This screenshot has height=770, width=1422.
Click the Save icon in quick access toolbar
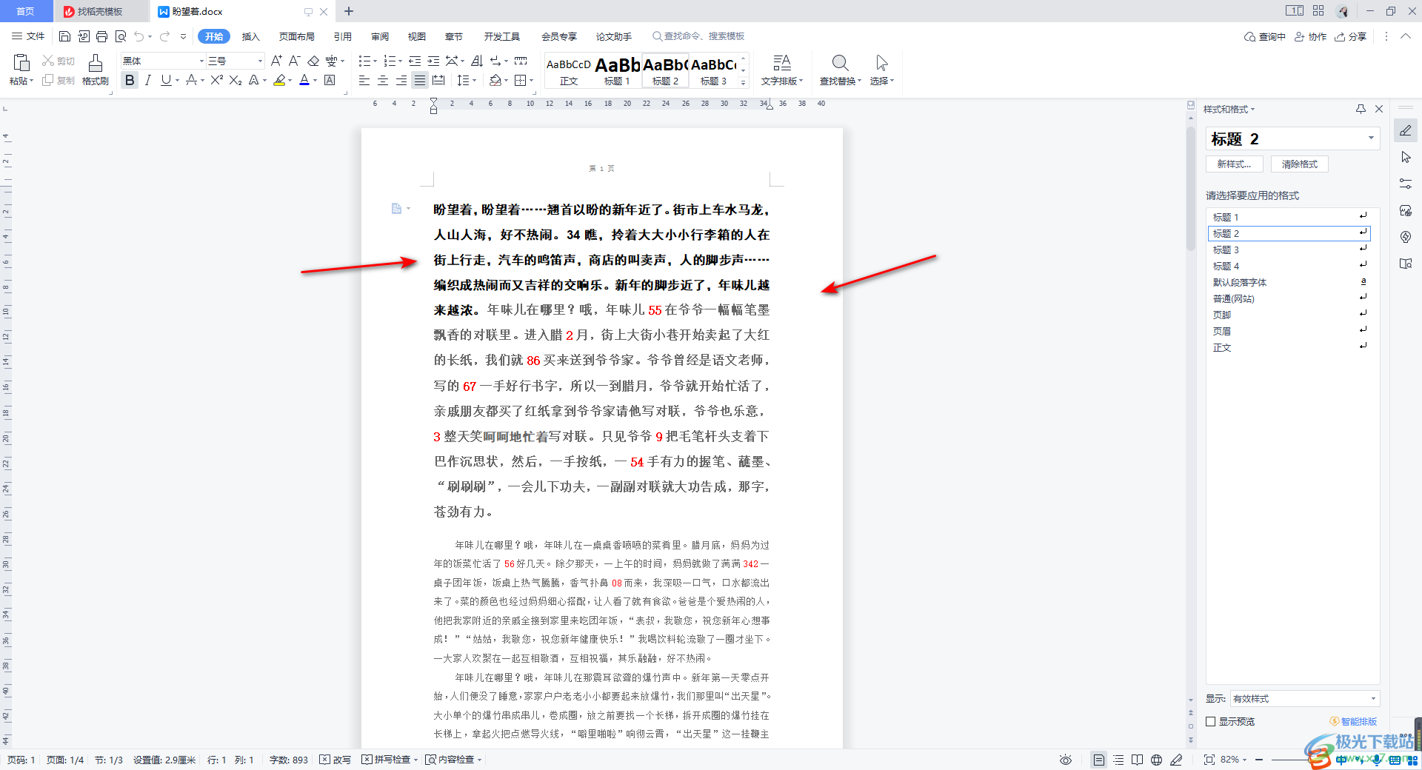click(x=64, y=36)
